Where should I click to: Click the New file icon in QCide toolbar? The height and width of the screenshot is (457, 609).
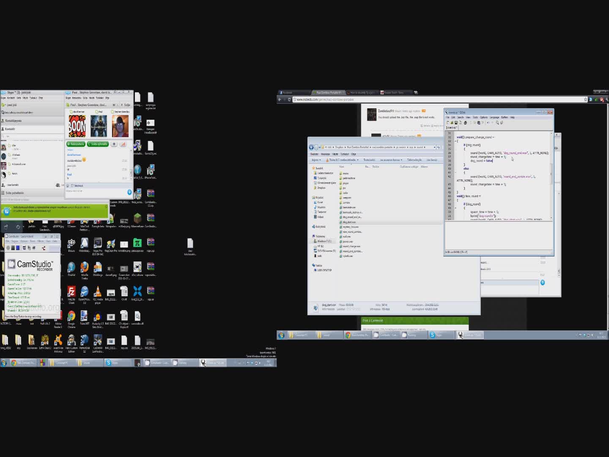[x=448, y=123]
